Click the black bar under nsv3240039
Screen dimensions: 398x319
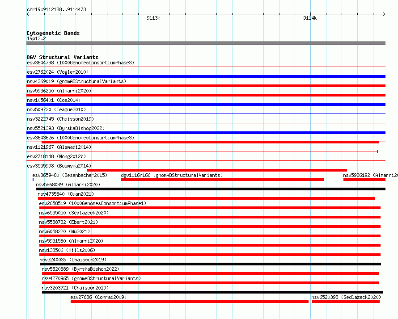click(211, 264)
